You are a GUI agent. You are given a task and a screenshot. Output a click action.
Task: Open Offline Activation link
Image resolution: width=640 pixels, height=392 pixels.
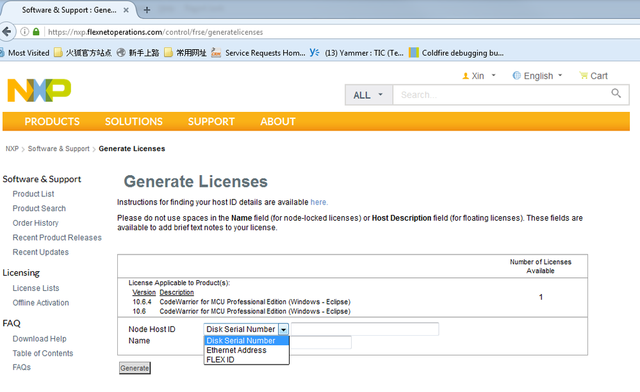(41, 302)
